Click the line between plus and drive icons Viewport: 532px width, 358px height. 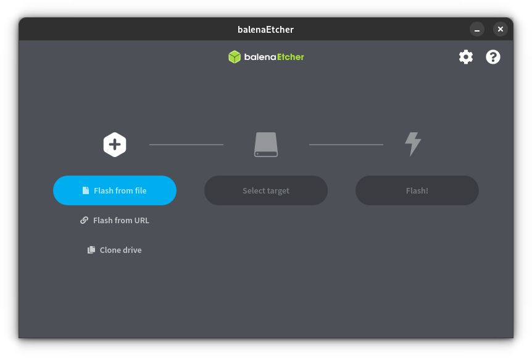click(186, 145)
